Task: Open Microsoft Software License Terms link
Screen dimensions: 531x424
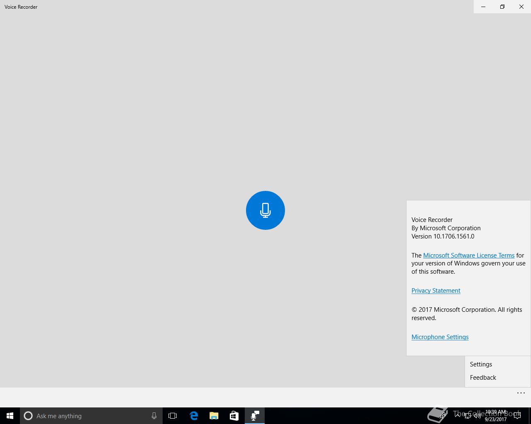Action: click(469, 255)
